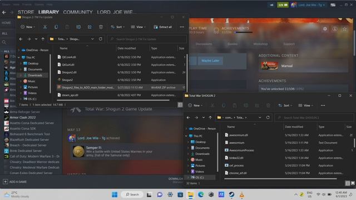Screen dimensions: 356x200
Task: Select OS (C:) in SHOGUN 2 navigation pane
Action: point(200,177)
